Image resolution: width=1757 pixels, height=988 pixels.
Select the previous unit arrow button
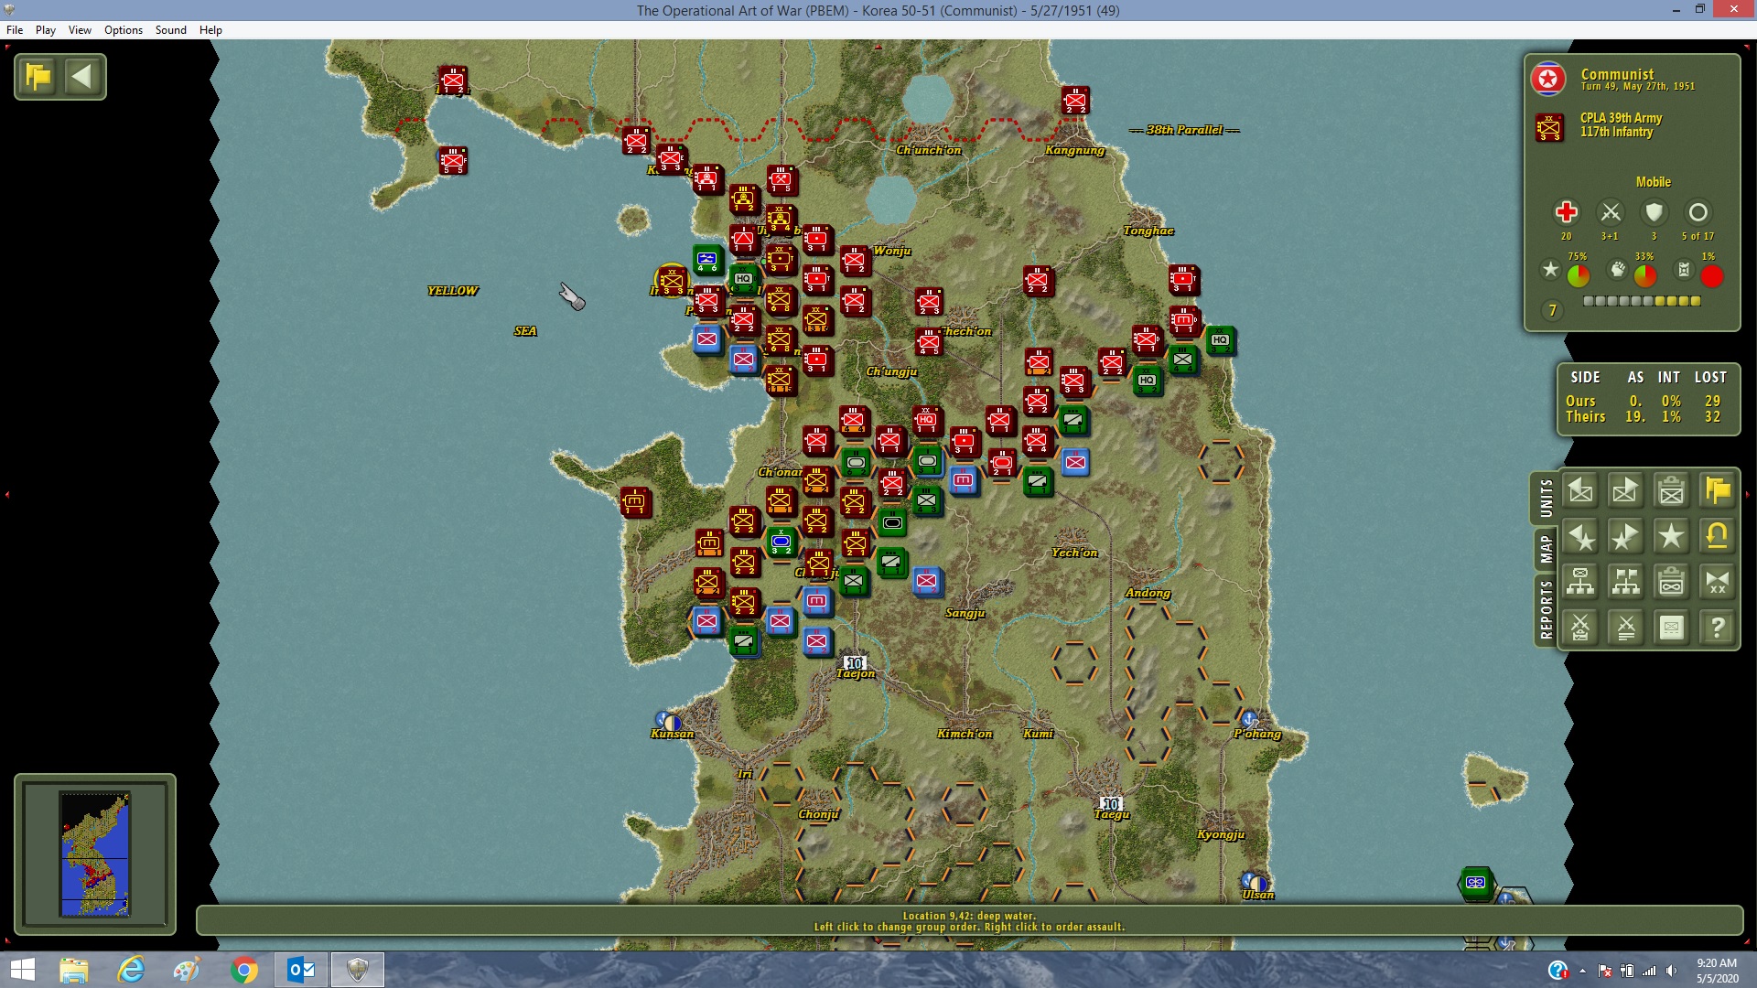[x=1580, y=490]
